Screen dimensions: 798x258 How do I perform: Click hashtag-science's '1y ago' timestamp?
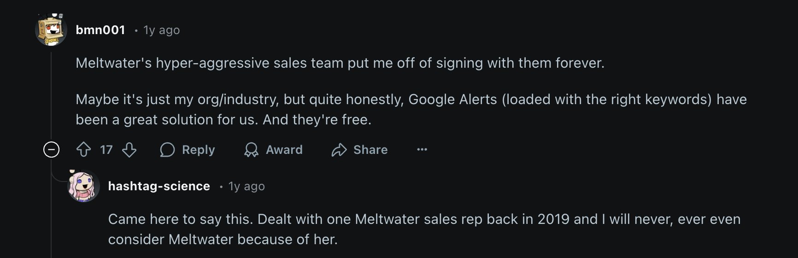tap(246, 187)
